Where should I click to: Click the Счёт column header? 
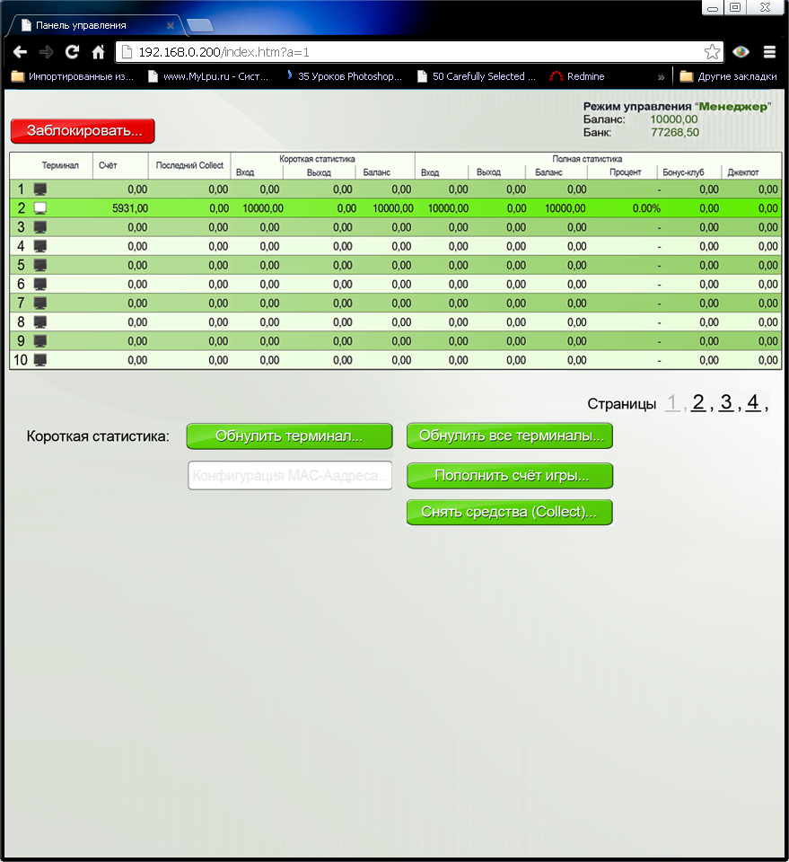(x=108, y=165)
